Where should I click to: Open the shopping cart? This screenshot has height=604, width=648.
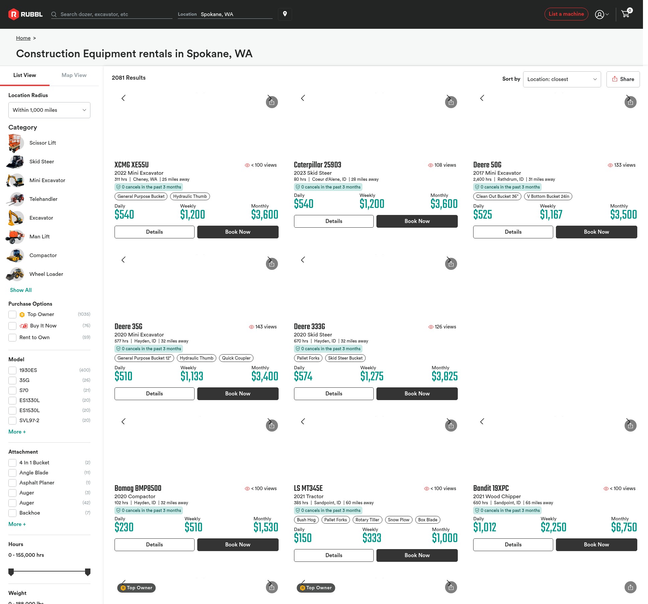click(x=626, y=14)
